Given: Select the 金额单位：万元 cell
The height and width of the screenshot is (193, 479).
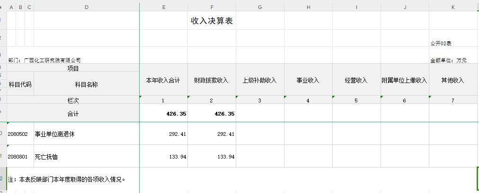Looking at the screenshot, I should (448, 60).
